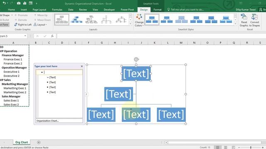This screenshot has height=149, width=266.
Task: Select the bottom-right [Text] box in chart
Action: [171, 115]
